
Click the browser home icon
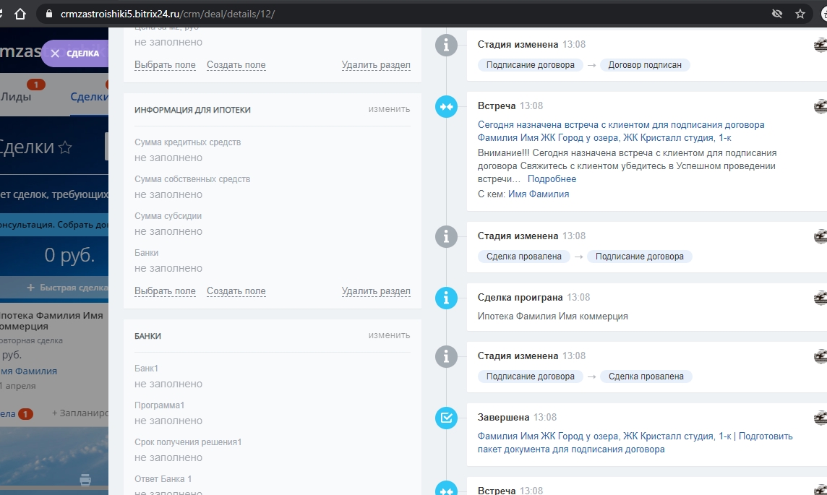[x=20, y=14]
